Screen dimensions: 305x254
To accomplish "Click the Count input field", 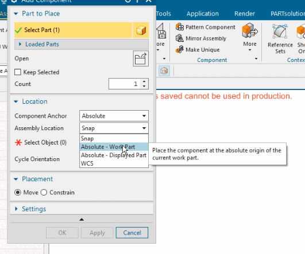I will click(124, 84).
